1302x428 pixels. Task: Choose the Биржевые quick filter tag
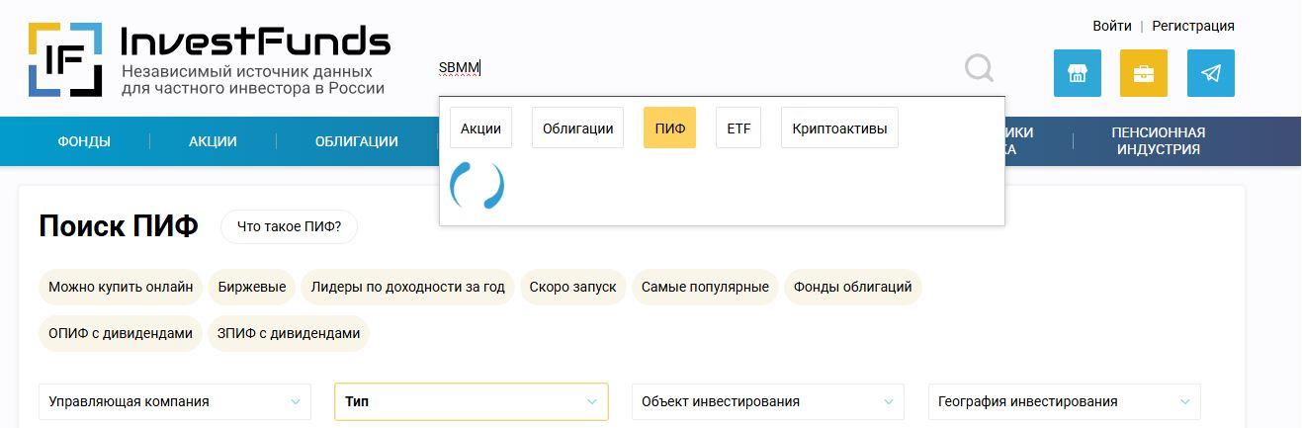coord(252,287)
